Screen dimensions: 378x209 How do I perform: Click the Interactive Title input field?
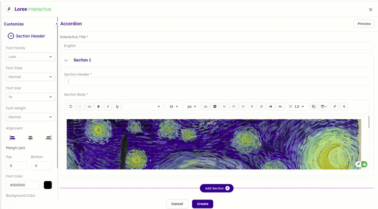[216, 46]
